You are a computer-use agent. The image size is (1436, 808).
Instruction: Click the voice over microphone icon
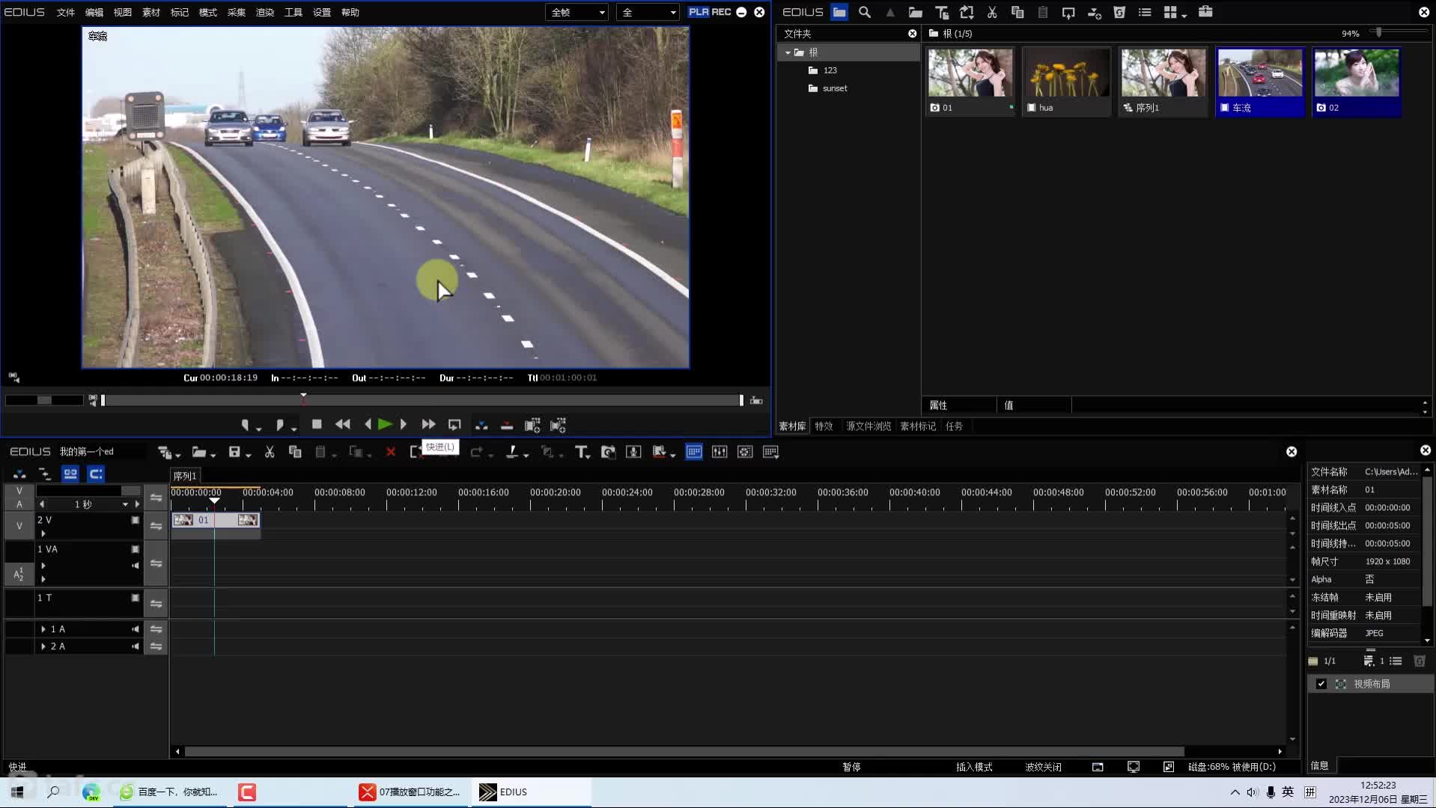633,452
